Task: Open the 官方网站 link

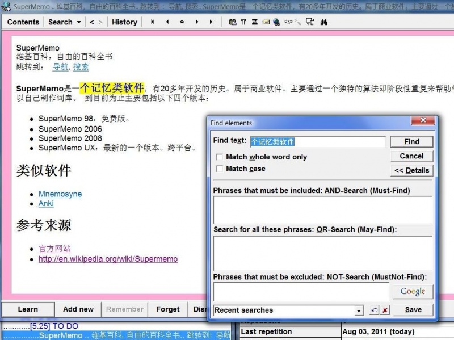Action: click(x=54, y=249)
